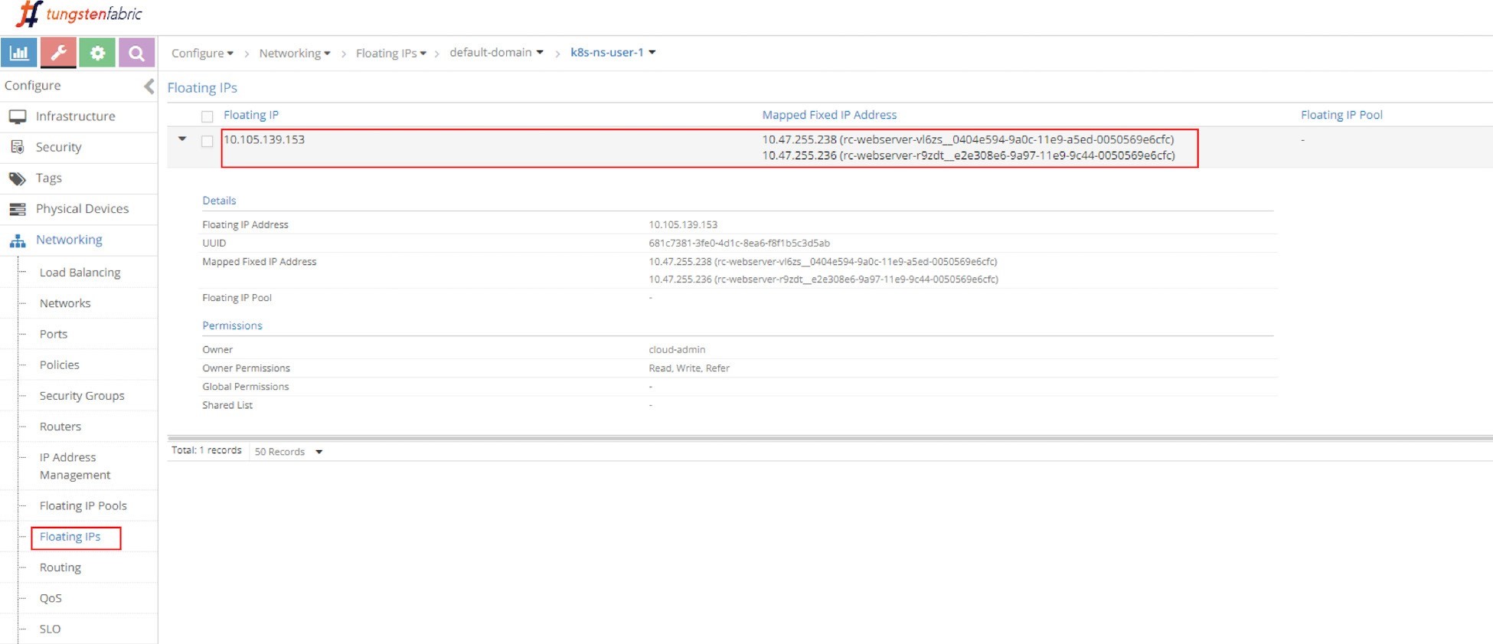Sort by Floating IP column header
The height and width of the screenshot is (644, 1493).
[251, 115]
